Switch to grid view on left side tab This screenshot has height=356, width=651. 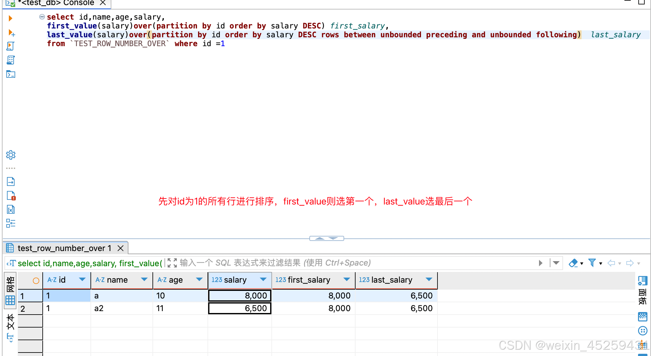[x=10, y=291]
